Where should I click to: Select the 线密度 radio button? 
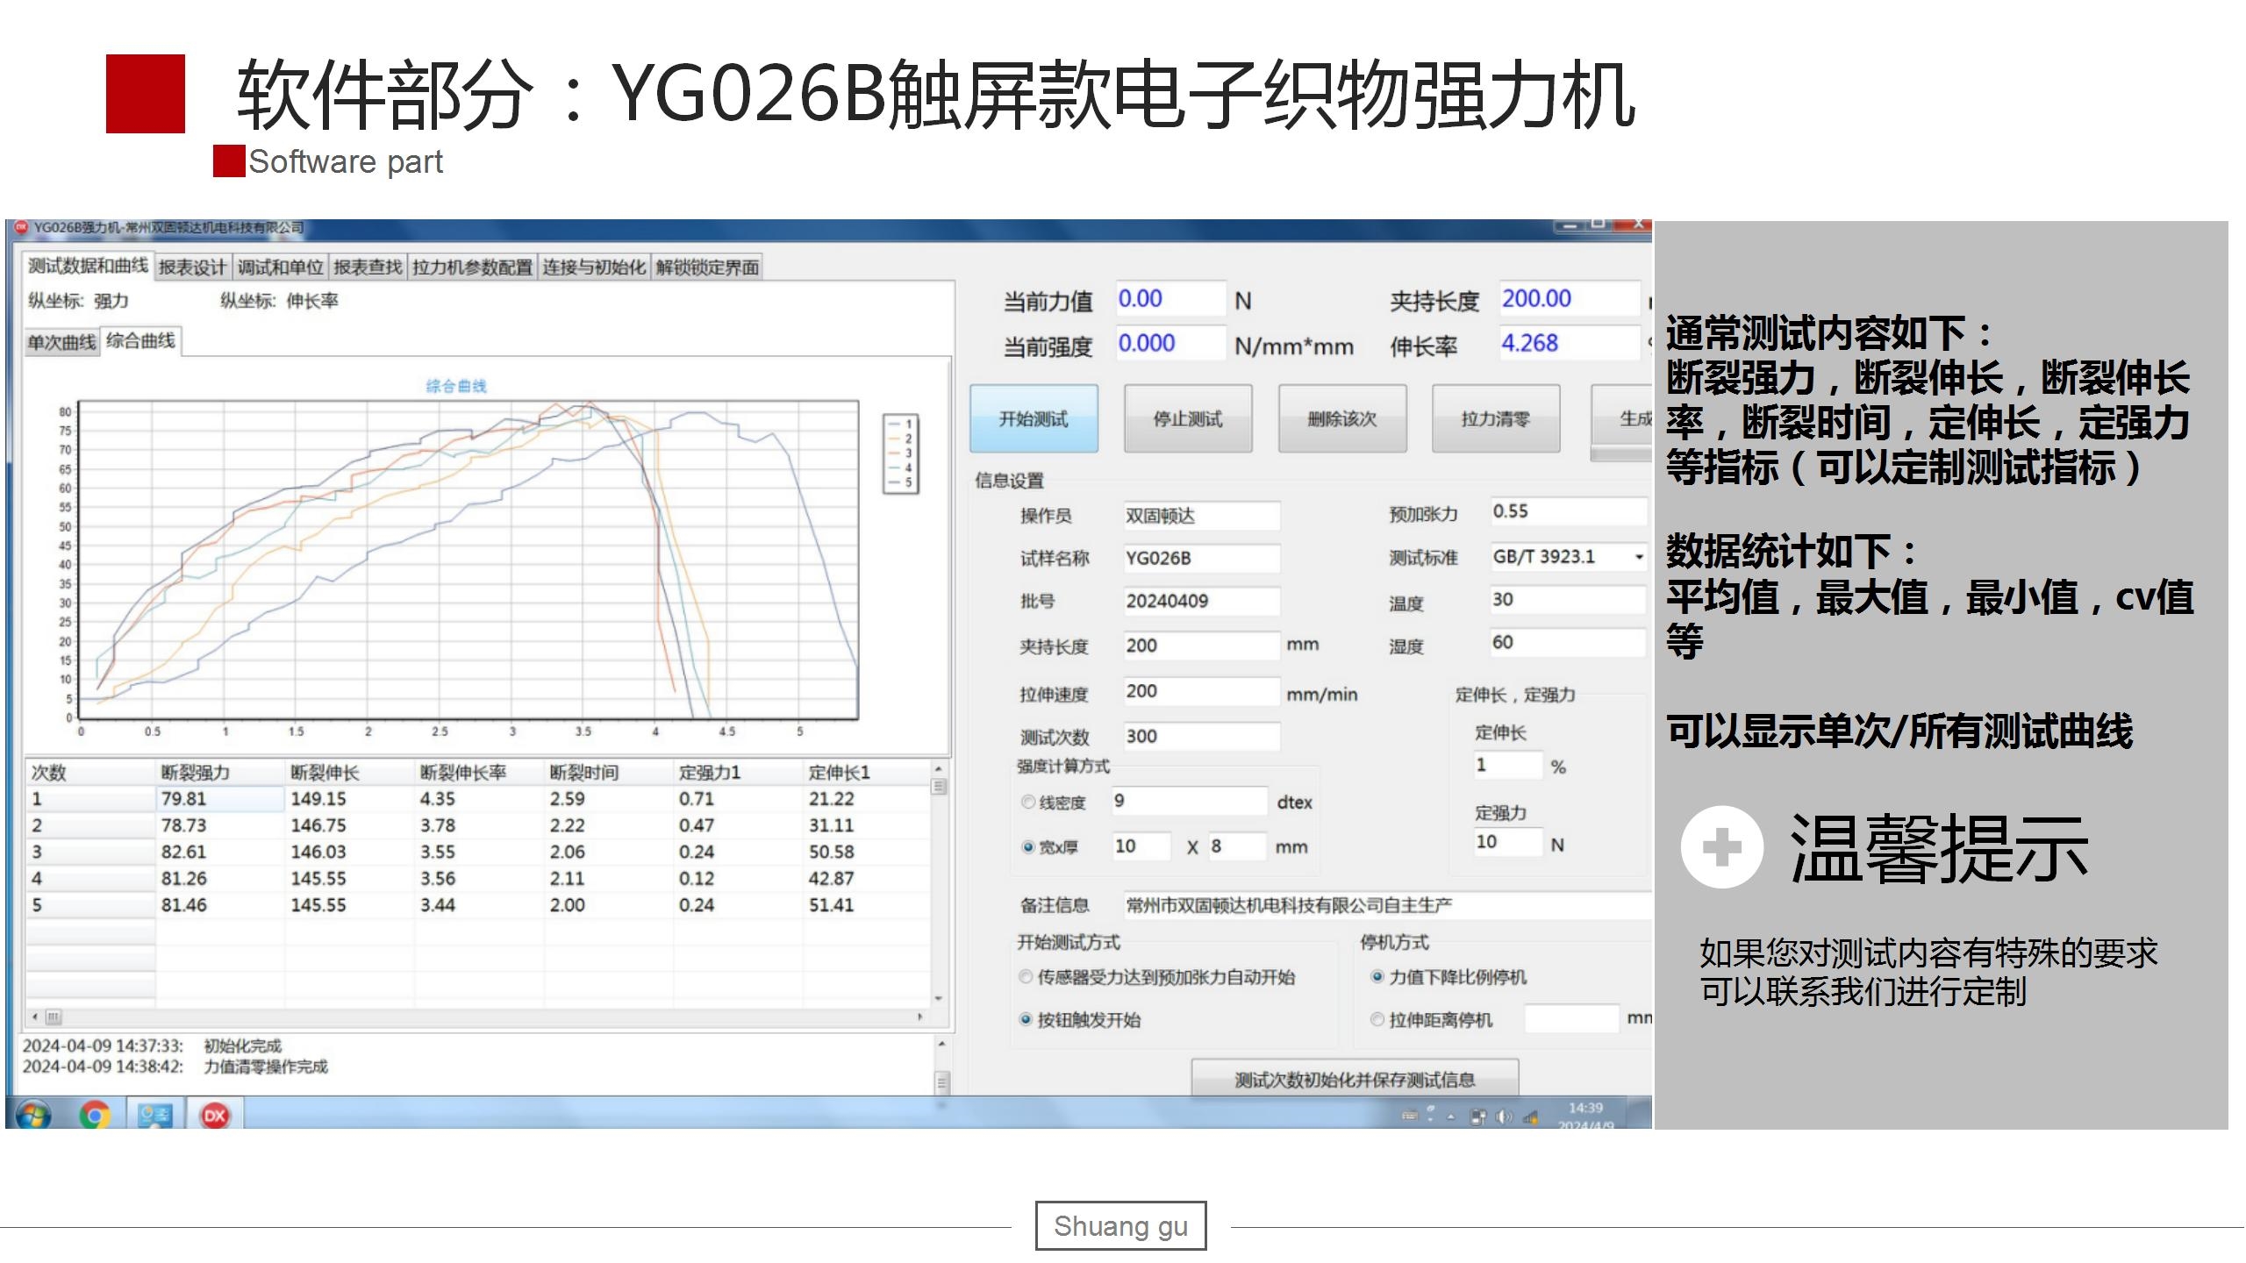tap(1028, 802)
